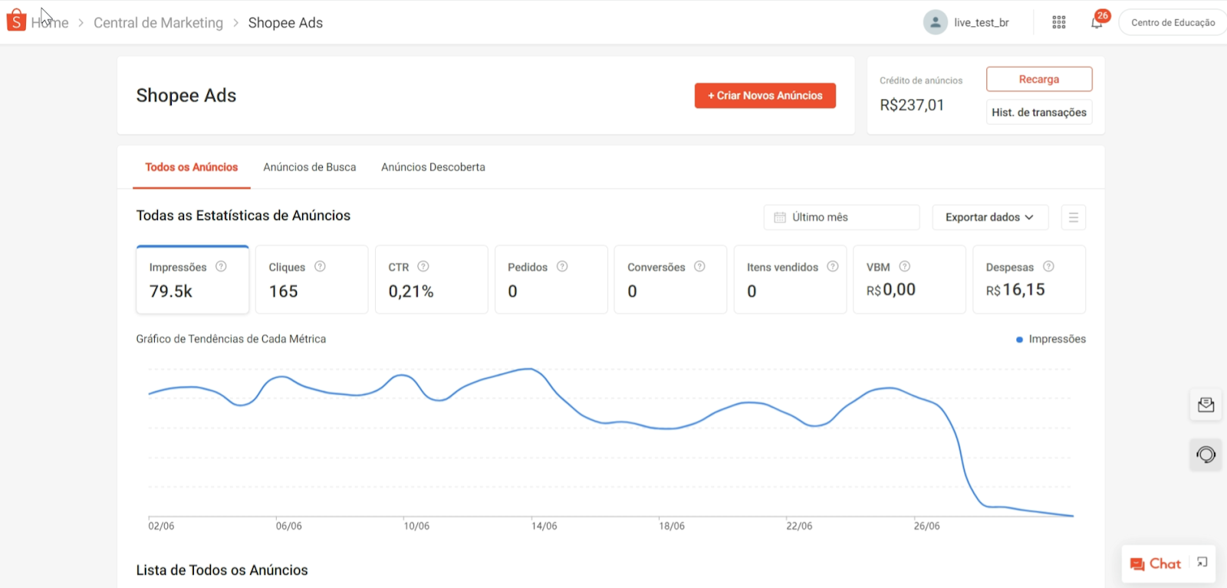The width and height of the screenshot is (1227, 588).
Task: Open the help info icon next to Cliques
Action: coord(320,266)
